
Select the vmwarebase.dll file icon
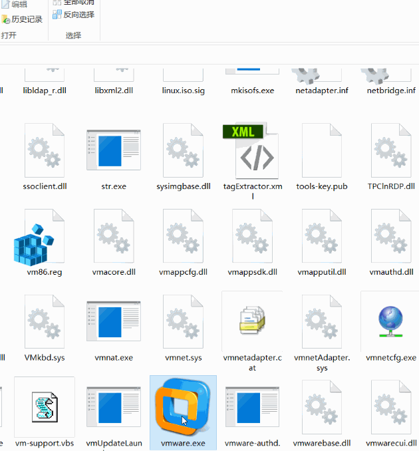pos(322,407)
